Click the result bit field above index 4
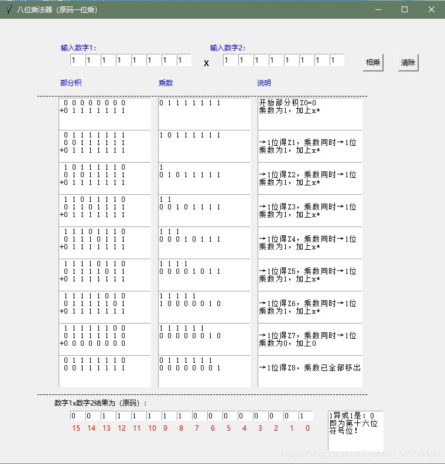This screenshot has width=445, height=464. point(245,416)
